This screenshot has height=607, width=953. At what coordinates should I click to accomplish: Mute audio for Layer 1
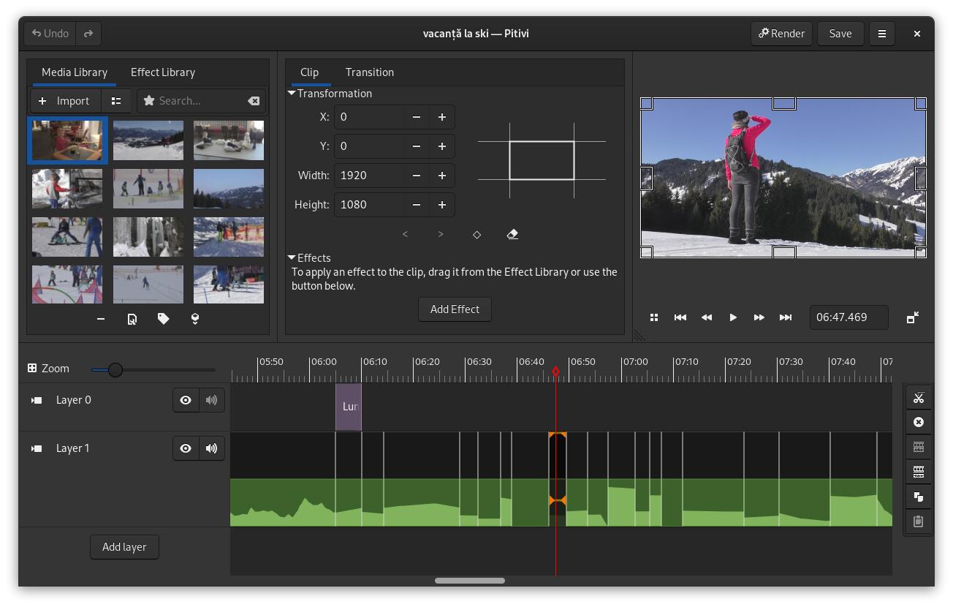(x=211, y=448)
